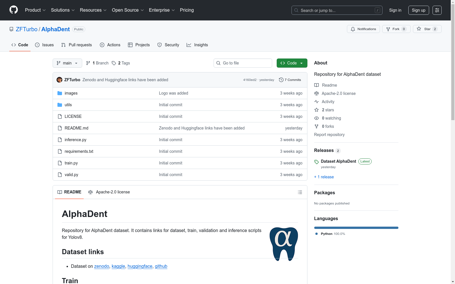Open the kaggle dataset link
The image size is (455, 284).
(x=118, y=266)
